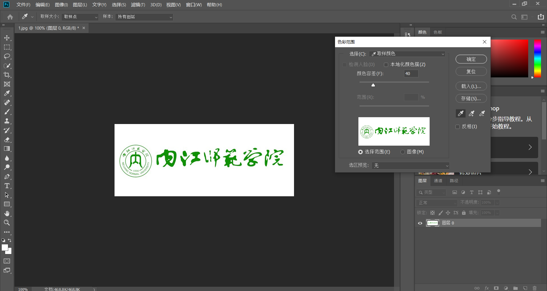The height and width of the screenshot is (291, 547).
Task: Select the Rectangular Marquee tool
Action: point(7,47)
